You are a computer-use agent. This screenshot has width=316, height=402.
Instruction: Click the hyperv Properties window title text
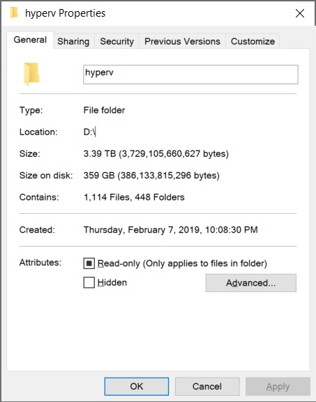pos(65,13)
